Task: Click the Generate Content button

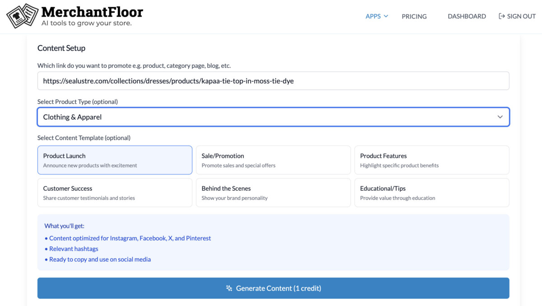Action: [x=273, y=288]
